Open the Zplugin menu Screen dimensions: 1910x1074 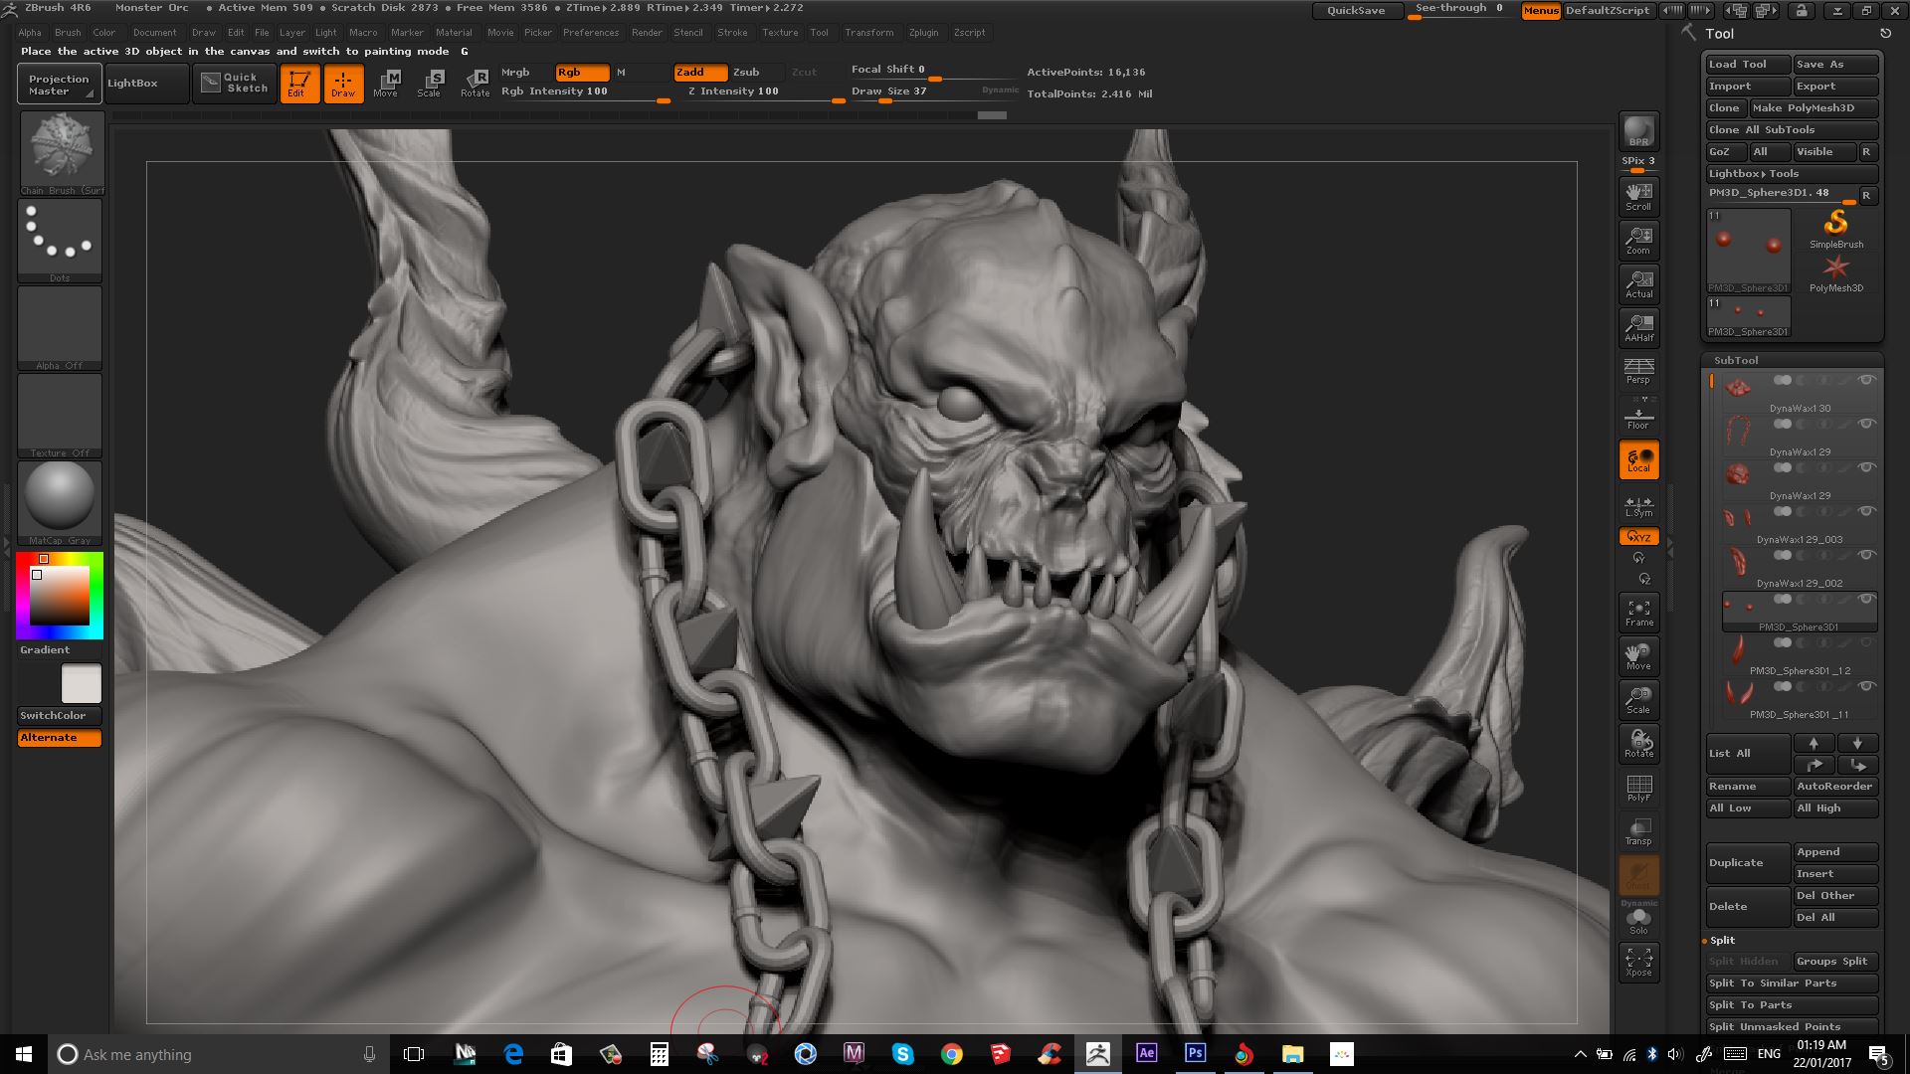(923, 33)
